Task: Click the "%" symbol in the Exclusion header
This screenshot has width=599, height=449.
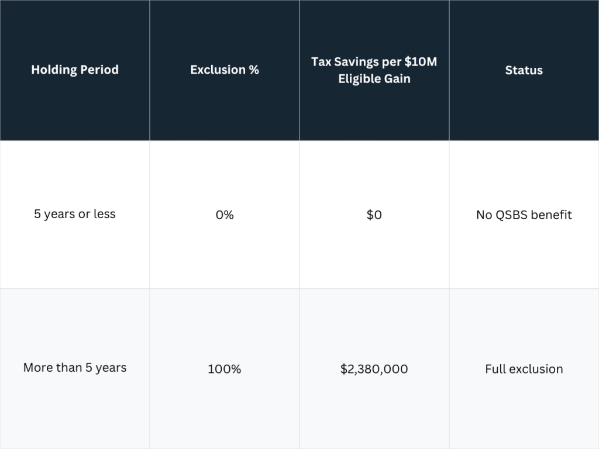Action: [253, 70]
